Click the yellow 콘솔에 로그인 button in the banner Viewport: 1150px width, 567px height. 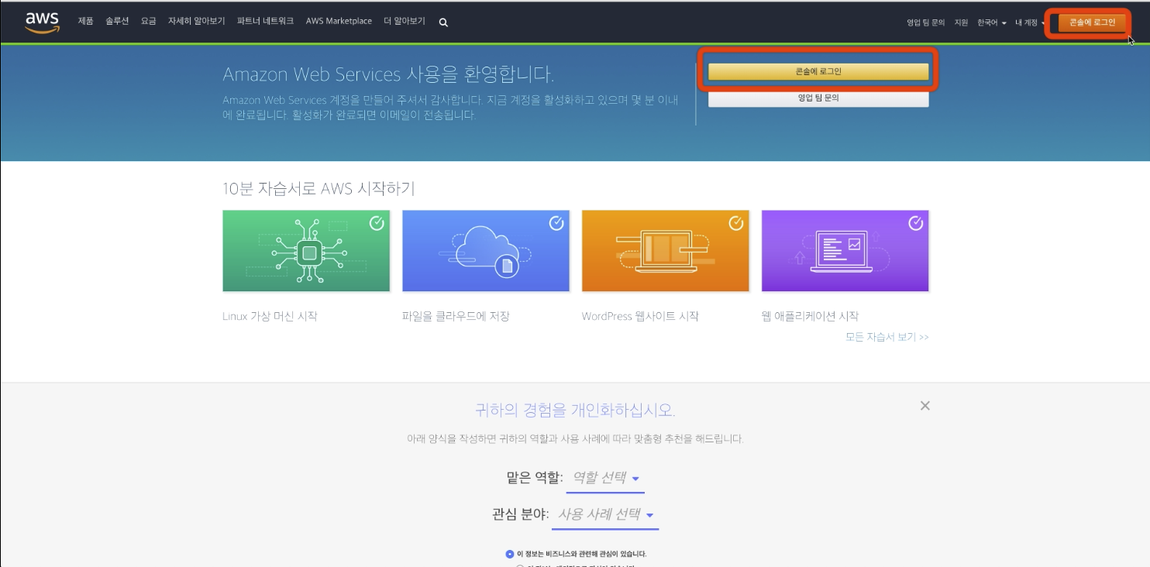click(818, 71)
